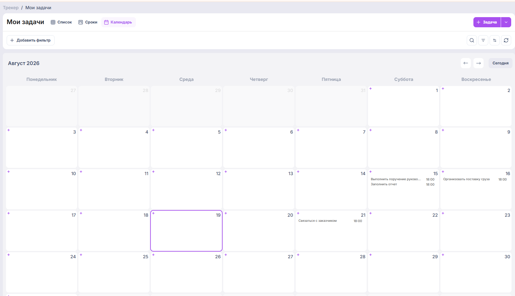The width and height of the screenshot is (515, 296).
Task: Go to previous month with left arrow
Action: click(466, 63)
